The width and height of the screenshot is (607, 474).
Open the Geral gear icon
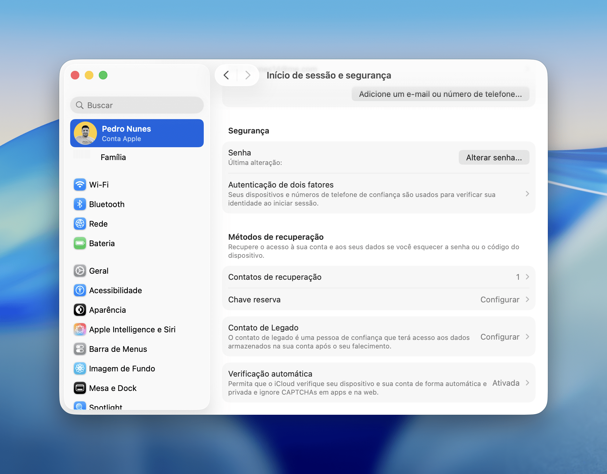click(x=80, y=271)
